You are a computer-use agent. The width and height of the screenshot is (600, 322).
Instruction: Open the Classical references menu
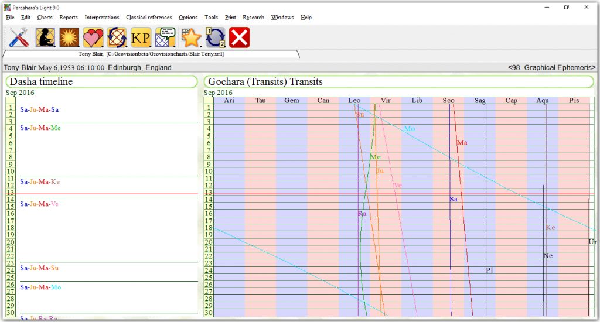[x=149, y=18]
